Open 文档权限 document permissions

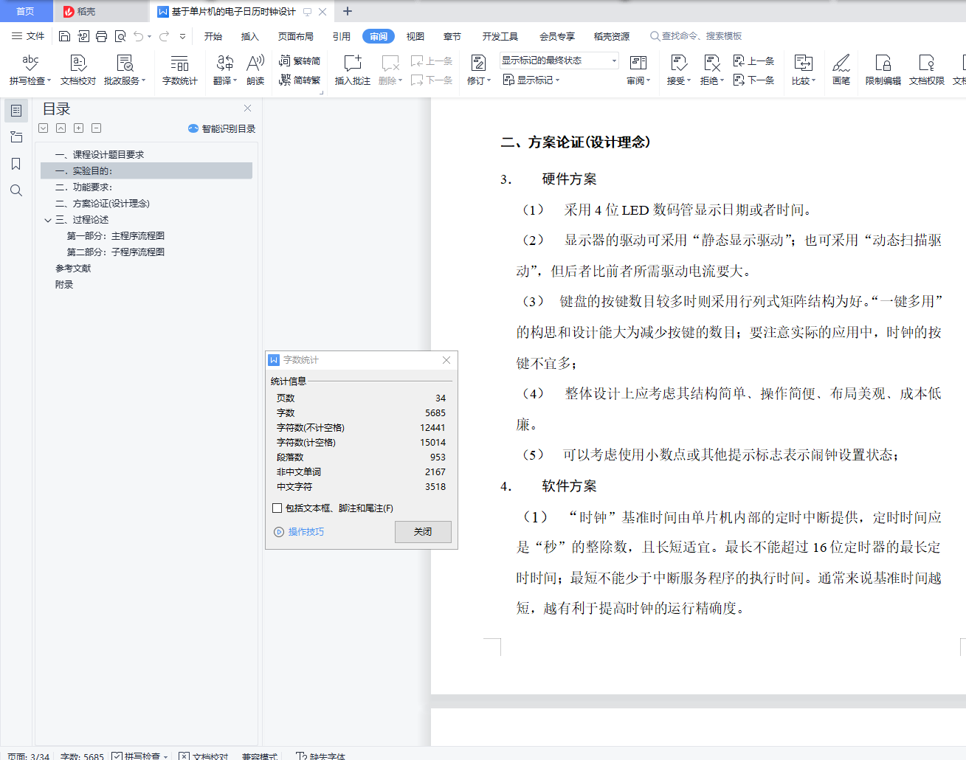(927, 70)
